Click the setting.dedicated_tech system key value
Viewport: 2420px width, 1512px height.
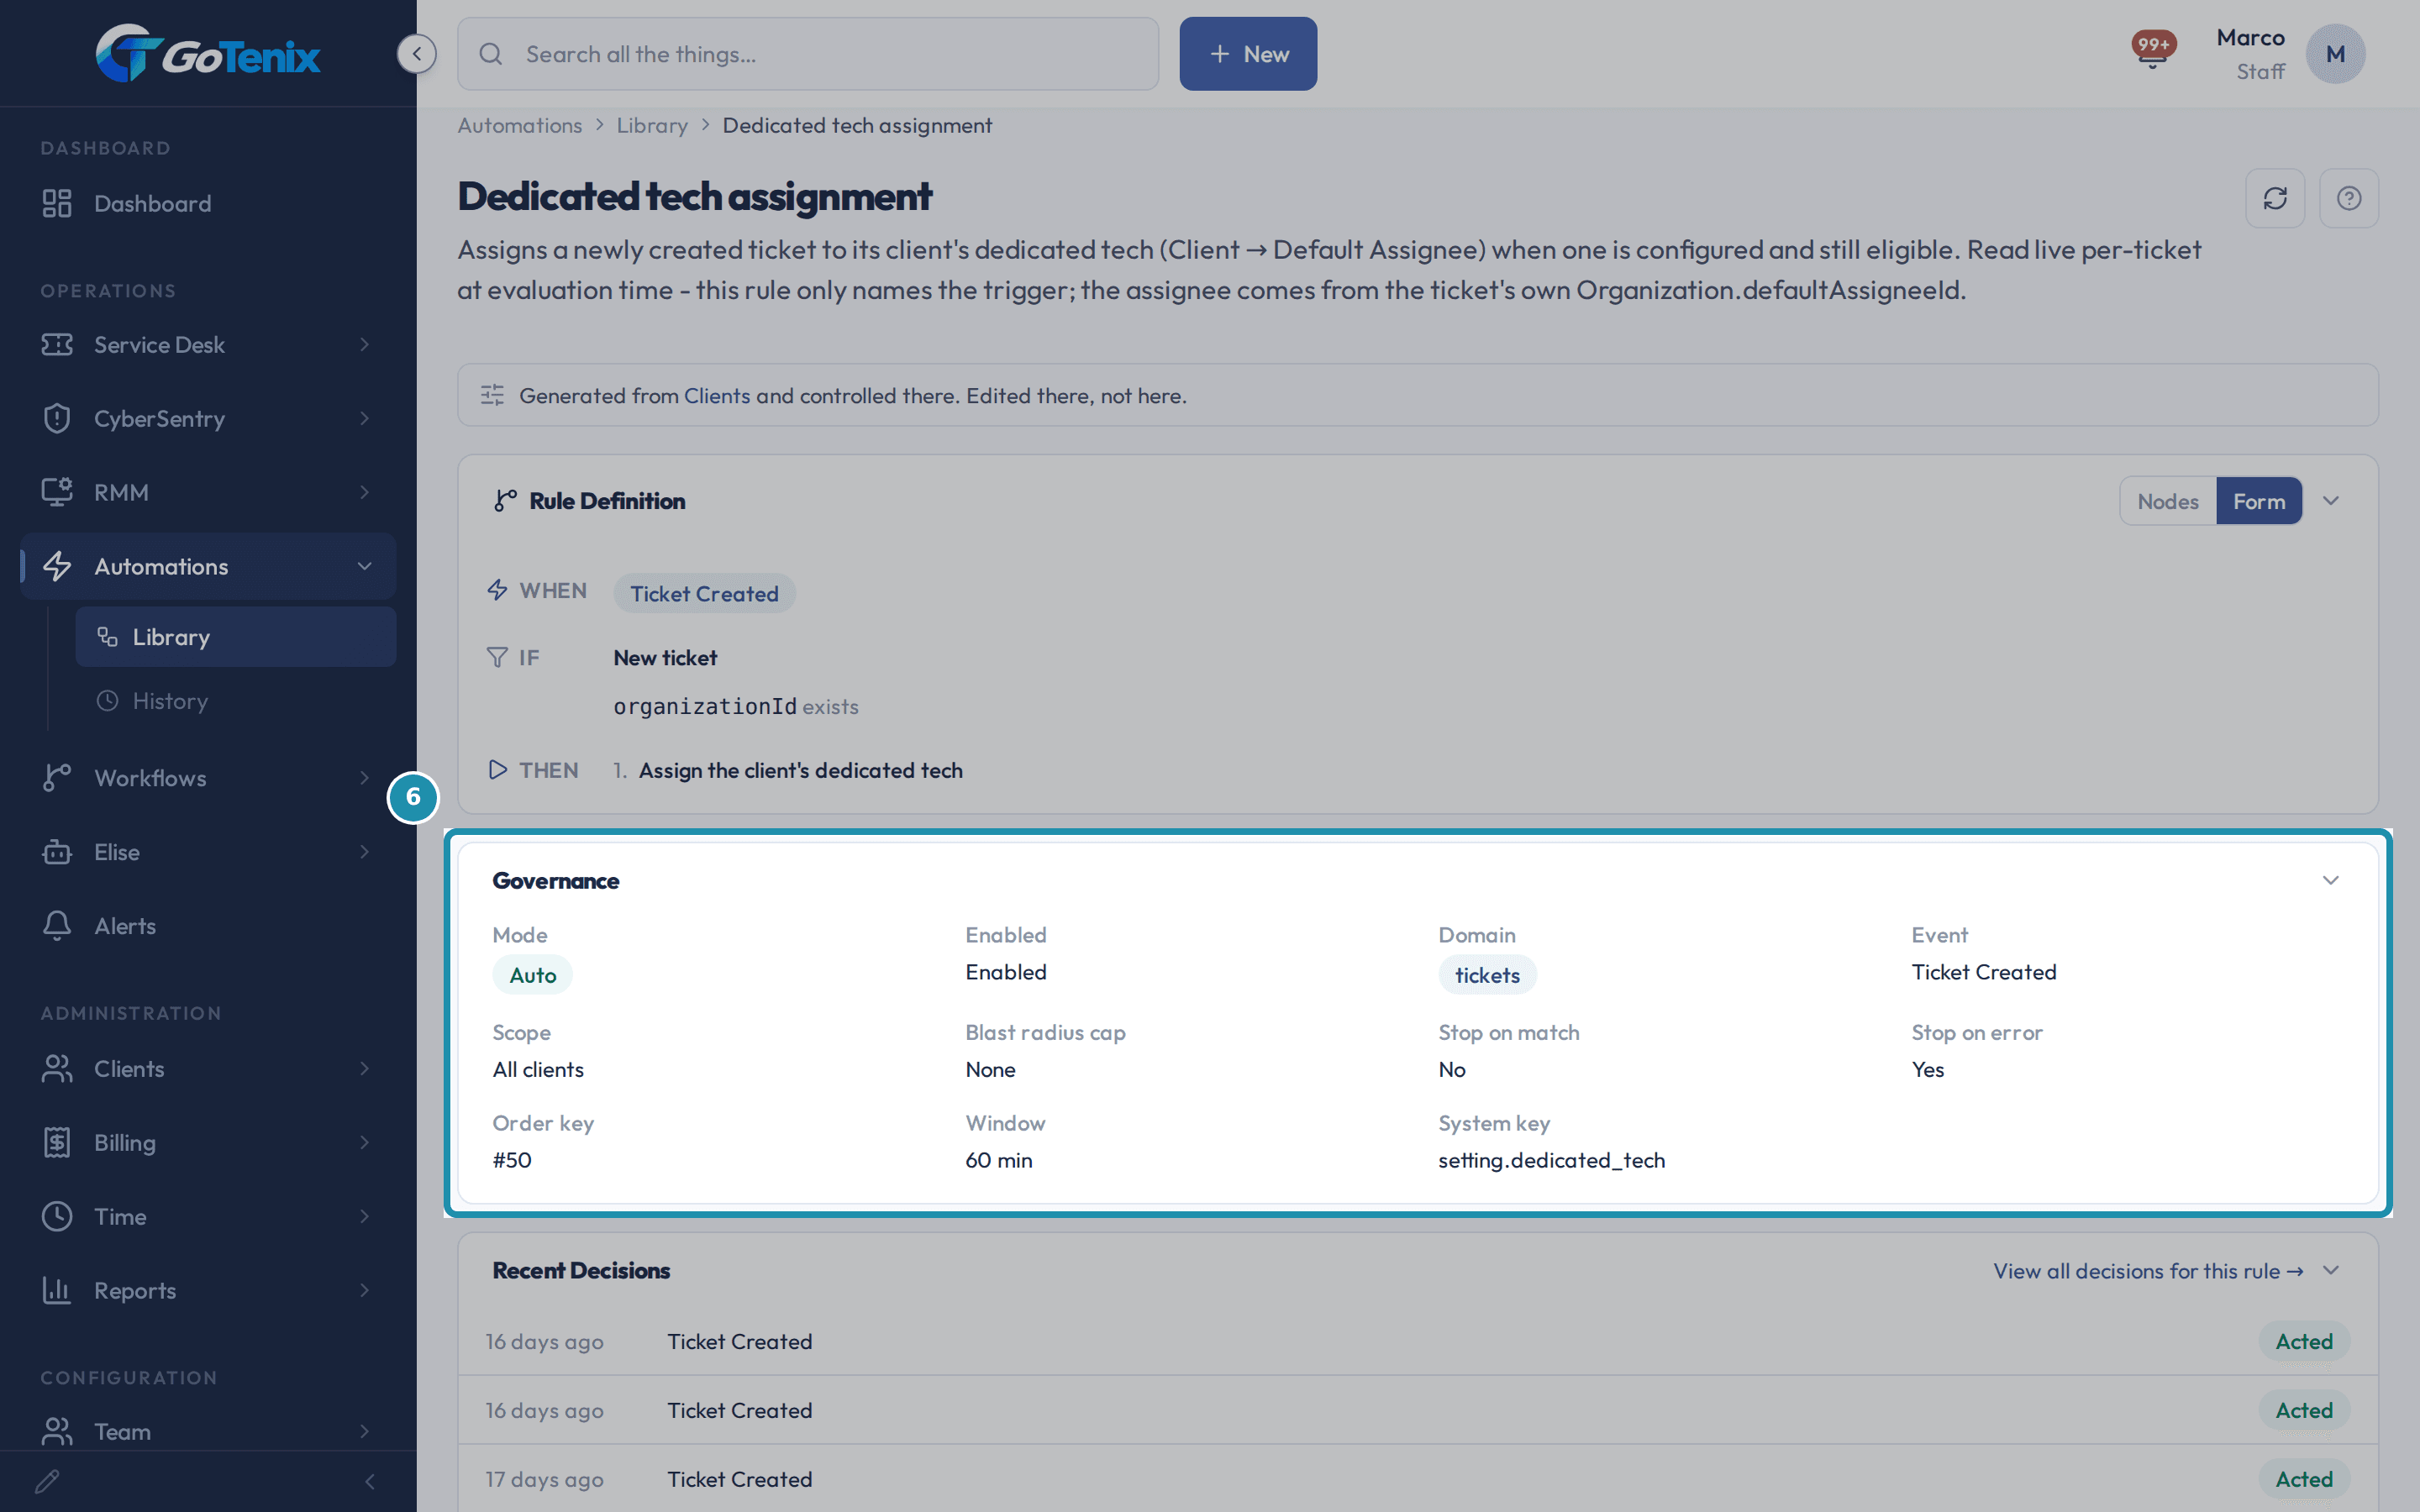click(1551, 1160)
